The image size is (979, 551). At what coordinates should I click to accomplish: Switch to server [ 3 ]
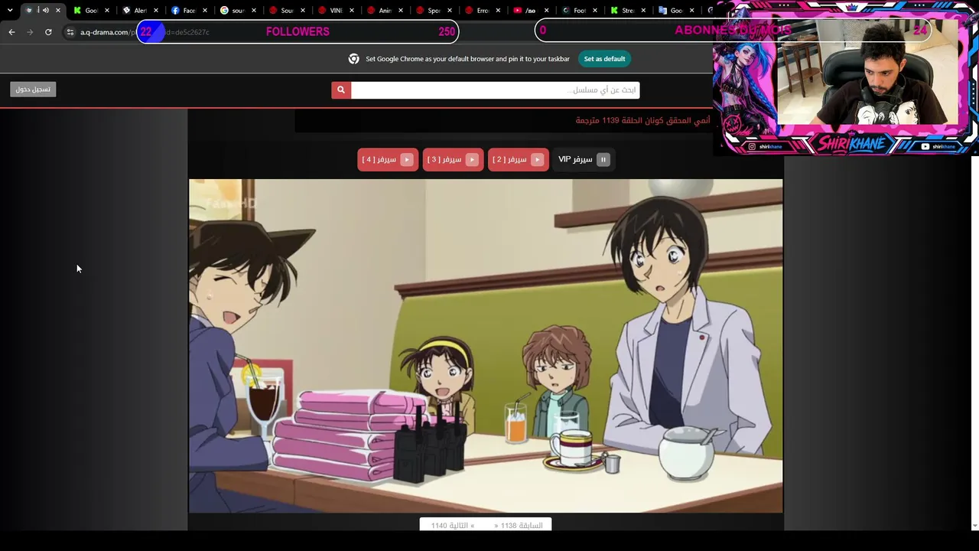pyautogui.click(x=453, y=159)
